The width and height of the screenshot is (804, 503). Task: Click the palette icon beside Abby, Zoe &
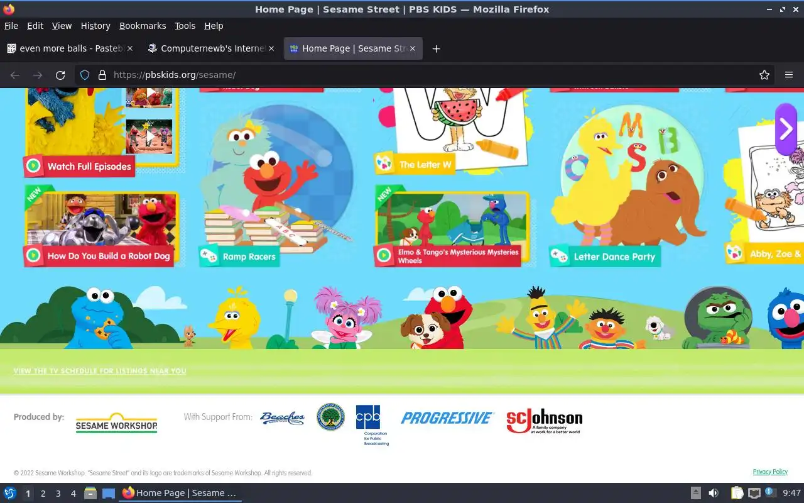tap(734, 254)
